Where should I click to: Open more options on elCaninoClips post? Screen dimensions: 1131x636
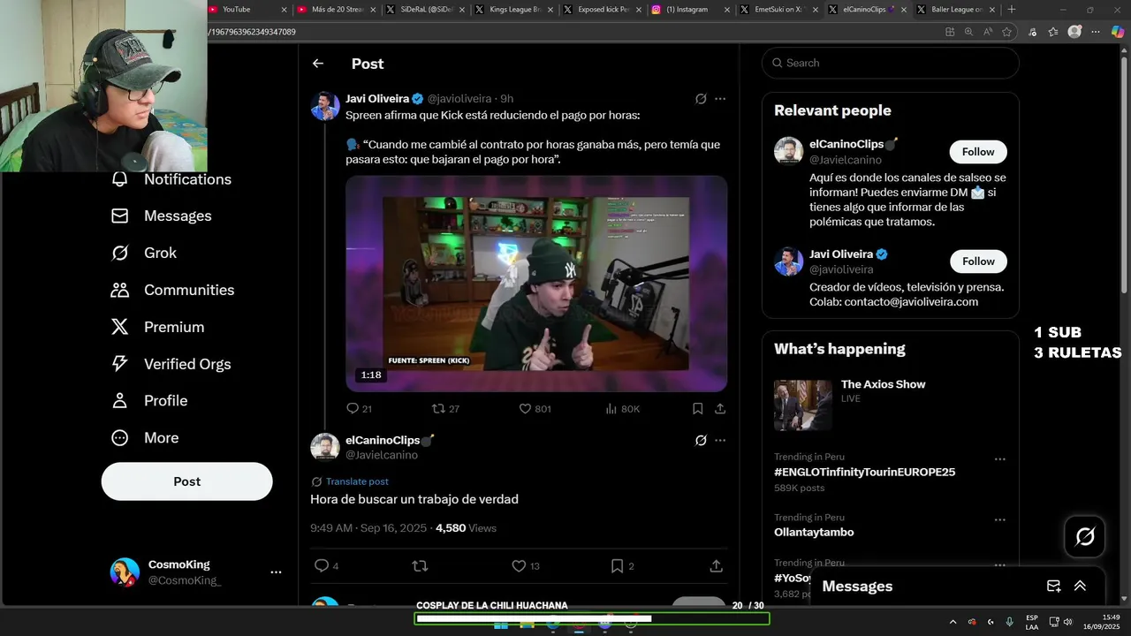point(720,440)
